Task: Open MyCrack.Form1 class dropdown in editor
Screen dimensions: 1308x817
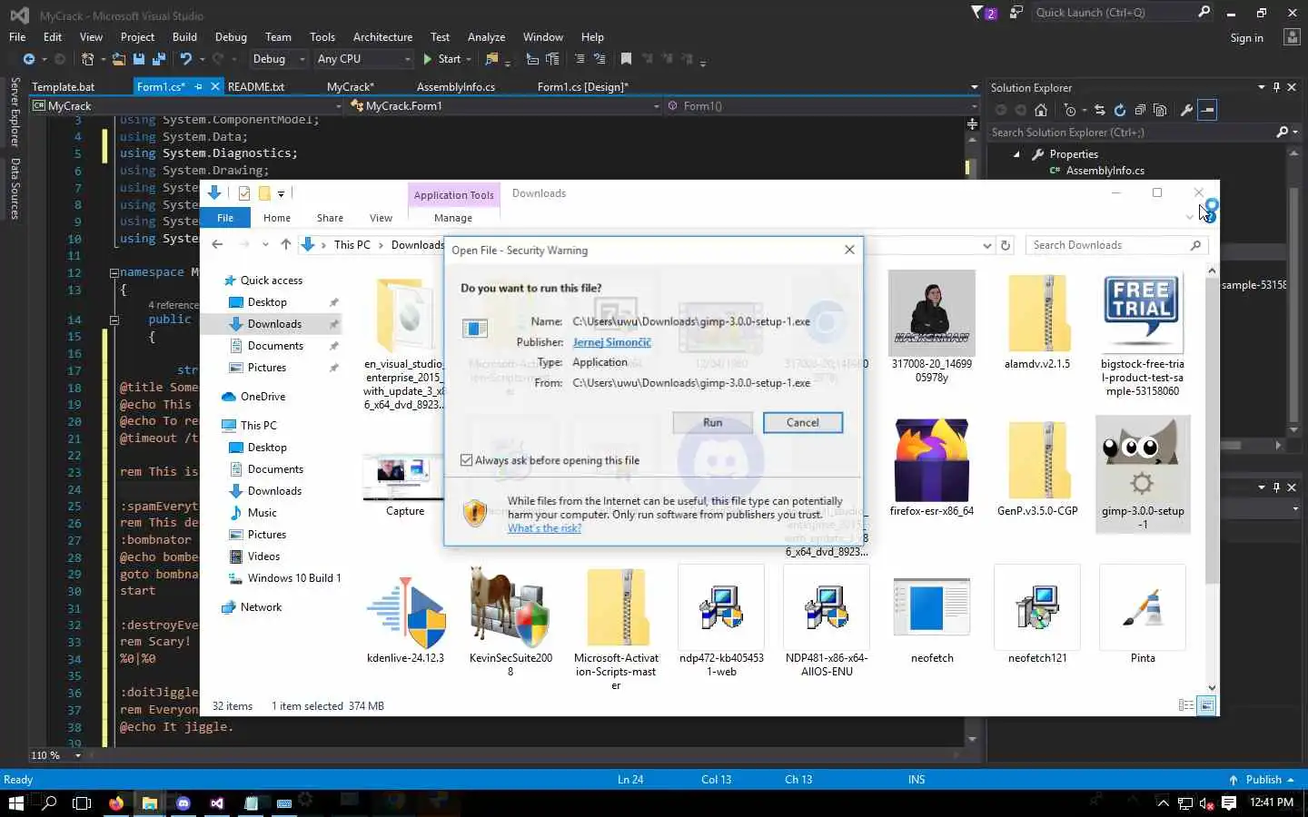Action: 506,106
